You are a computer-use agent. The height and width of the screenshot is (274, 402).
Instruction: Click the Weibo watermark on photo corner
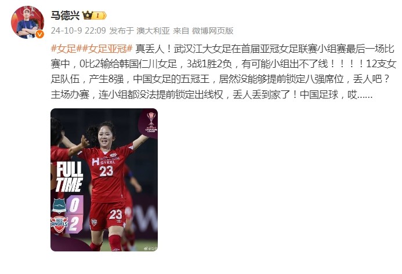[x=150, y=248]
